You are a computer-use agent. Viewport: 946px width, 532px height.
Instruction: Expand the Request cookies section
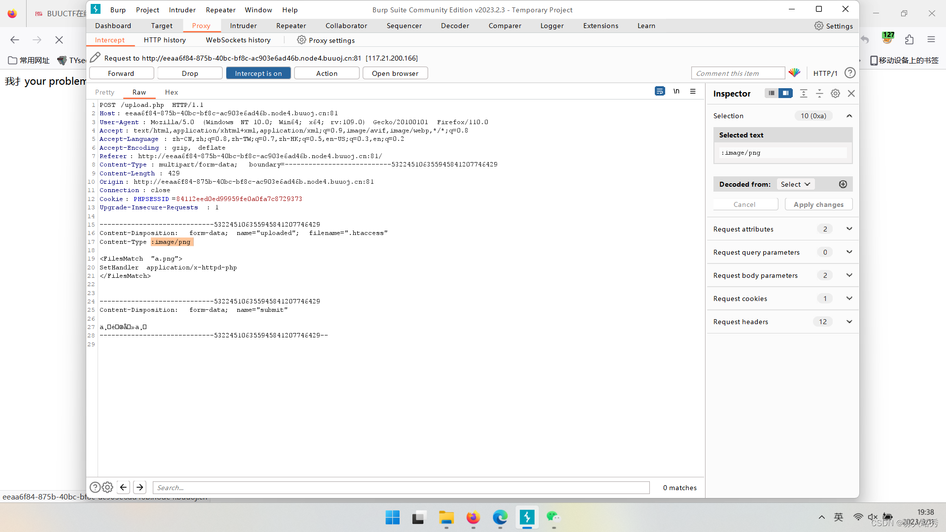849,299
